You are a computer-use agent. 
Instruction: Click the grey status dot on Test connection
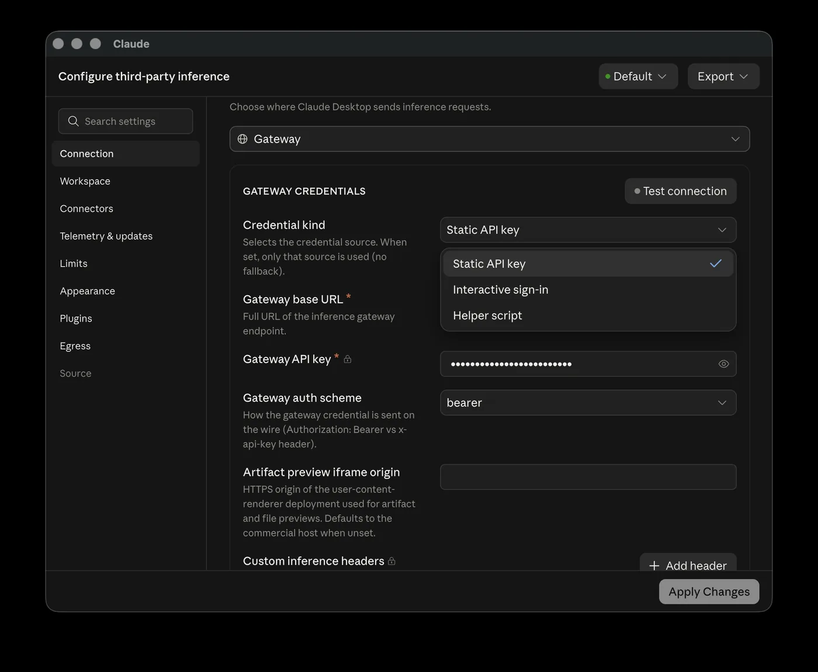637,191
